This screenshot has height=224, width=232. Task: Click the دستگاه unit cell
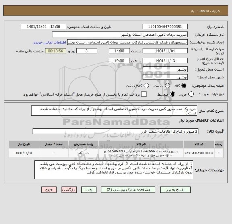pyautogui.click(x=83, y=153)
